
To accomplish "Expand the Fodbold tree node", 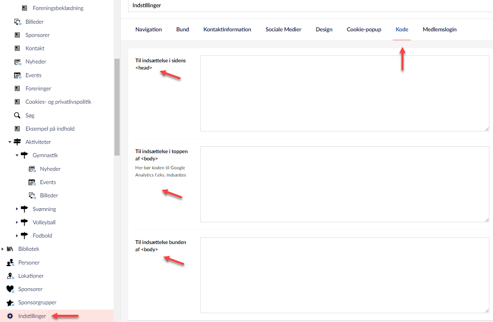I will (17, 236).
